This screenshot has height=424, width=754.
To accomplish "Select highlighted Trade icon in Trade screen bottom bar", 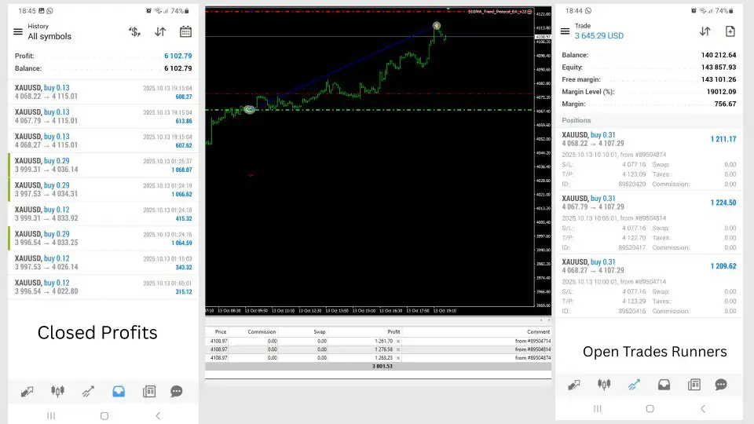I will 634,385.
